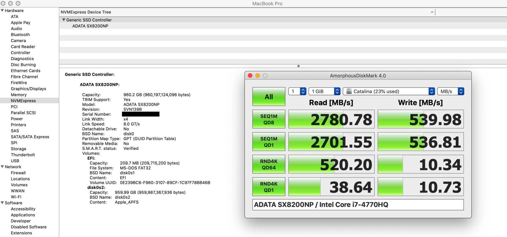This screenshot has height=237, width=507.
Task: Click the RND4K QD1 write result 10.73
Action: pyautogui.click(x=421, y=187)
